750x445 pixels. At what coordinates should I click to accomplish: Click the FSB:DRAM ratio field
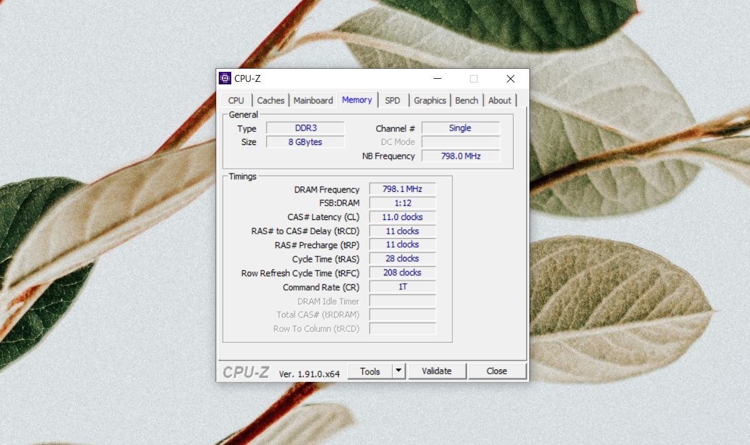[x=402, y=202]
